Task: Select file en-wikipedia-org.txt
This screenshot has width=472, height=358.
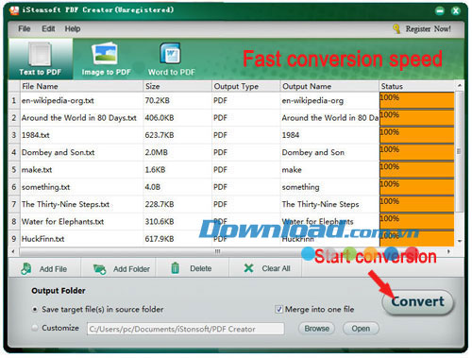Action: click(x=58, y=101)
